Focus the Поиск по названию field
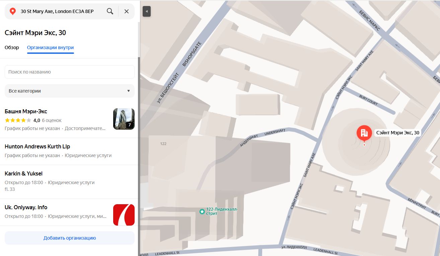This screenshot has width=440, height=256. pyautogui.click(x=70, y=72)
